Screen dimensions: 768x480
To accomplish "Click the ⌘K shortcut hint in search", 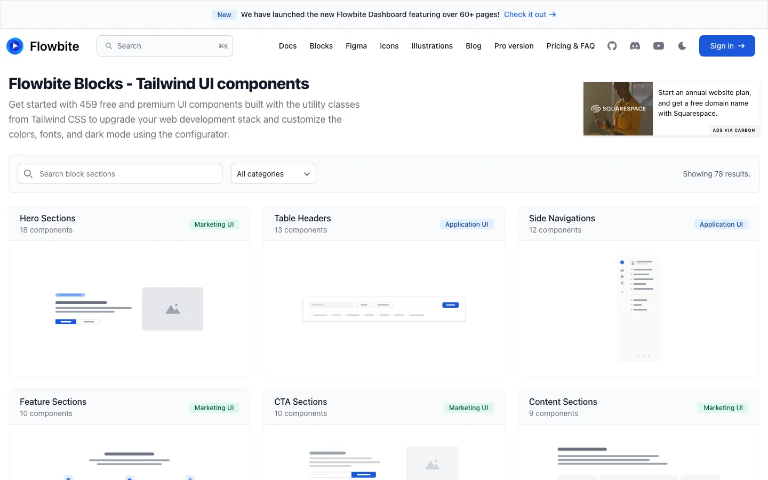I will click(223, 46).
